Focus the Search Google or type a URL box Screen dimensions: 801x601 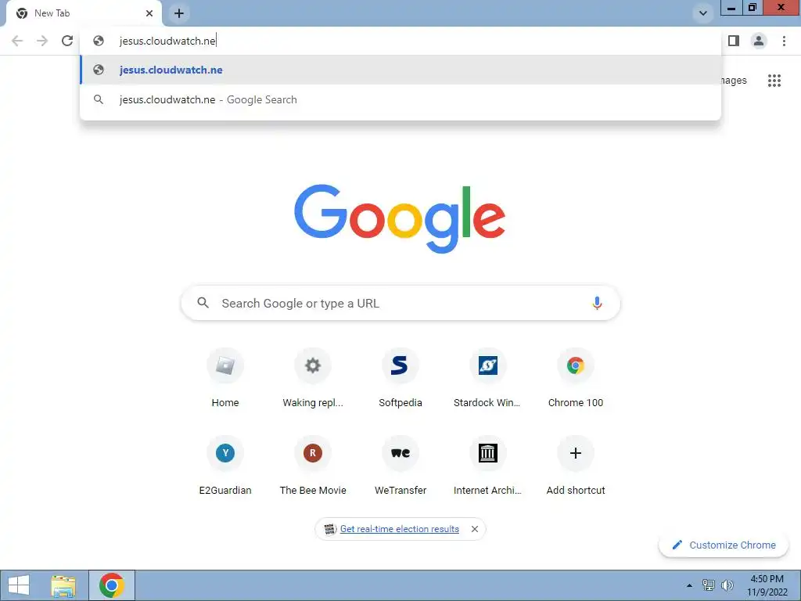click(400, 303)
